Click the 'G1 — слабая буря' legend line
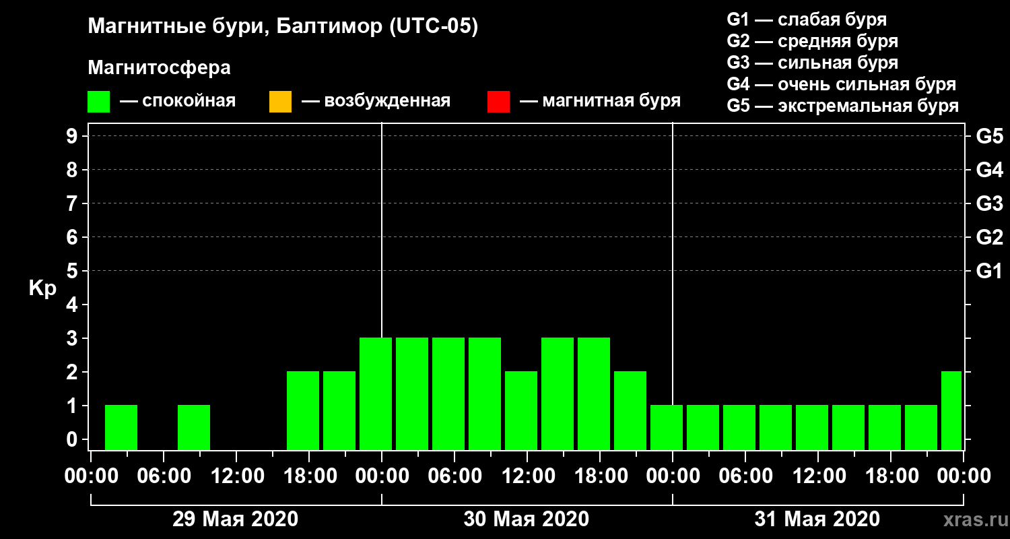Screen dimensions: 1010x539 coord(807,20)
